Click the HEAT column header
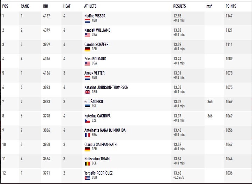The height and width of the screenshot is (184, 252). [67, 6]
